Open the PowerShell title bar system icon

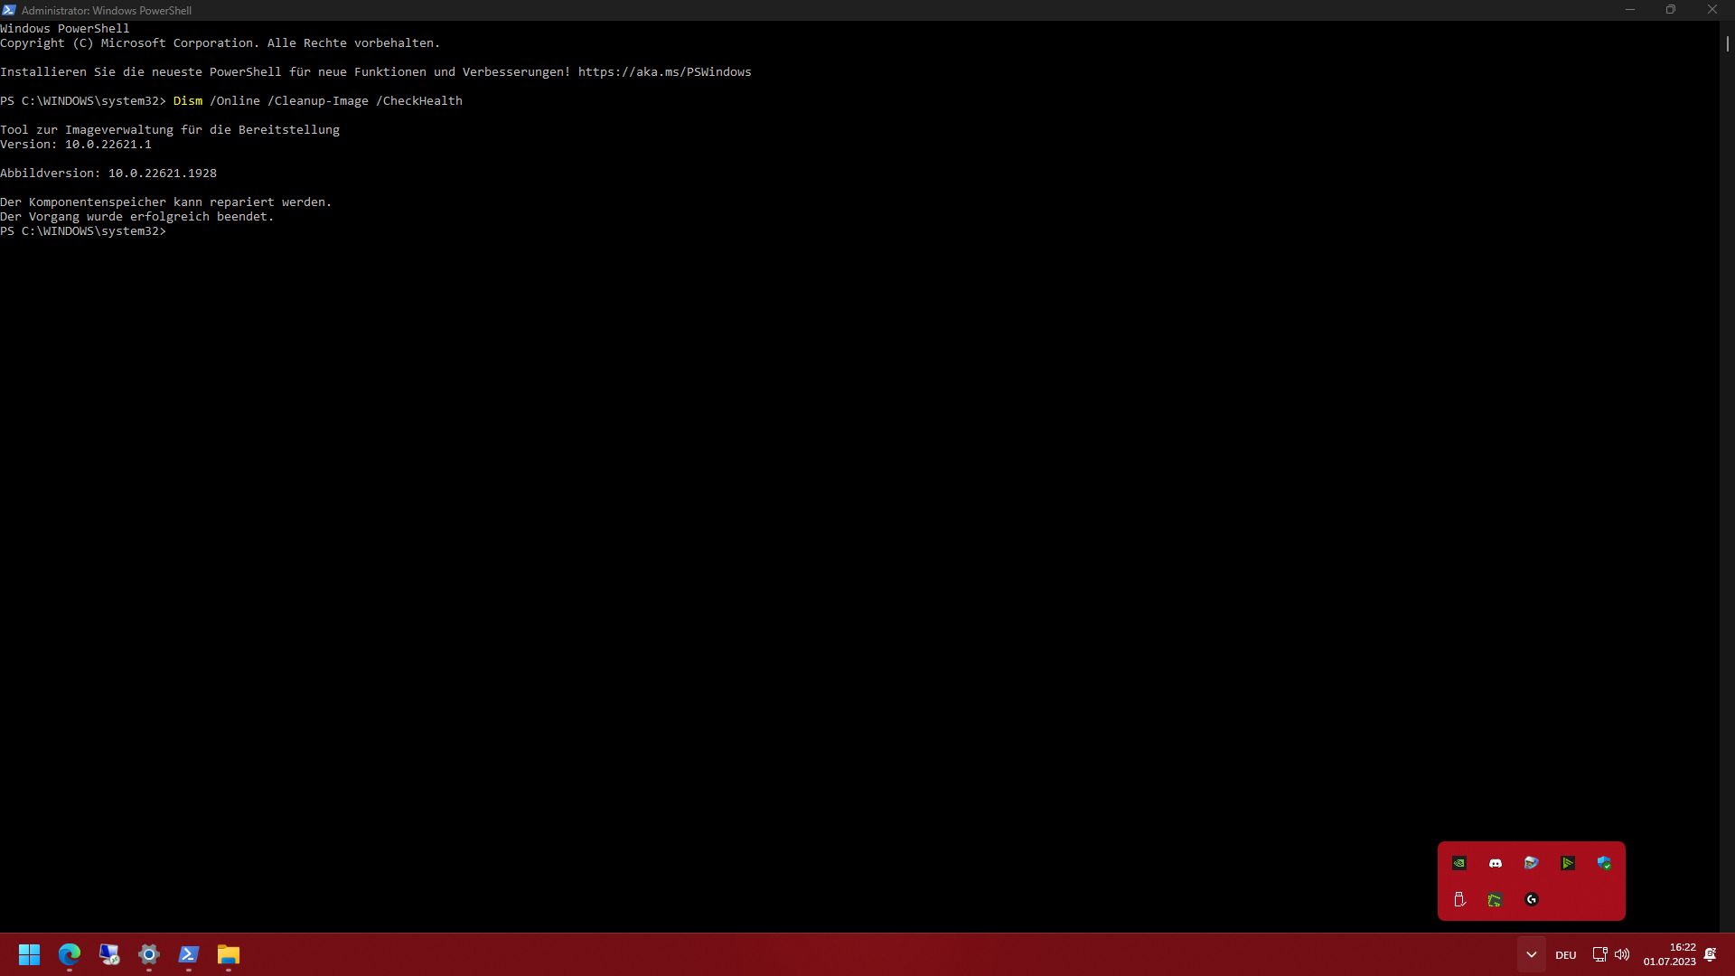9,10
